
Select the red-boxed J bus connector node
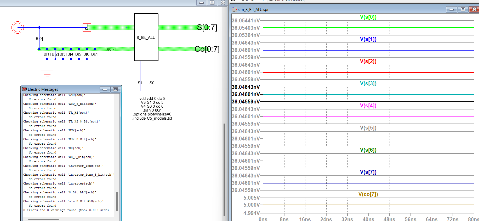(x=87, y=27)
